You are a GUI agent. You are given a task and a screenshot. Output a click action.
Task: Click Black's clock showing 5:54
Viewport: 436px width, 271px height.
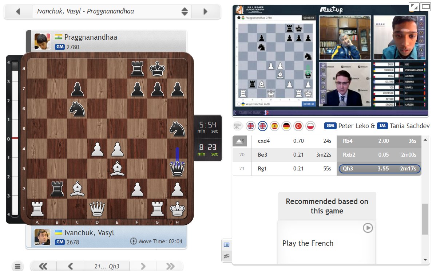point(208,127)
